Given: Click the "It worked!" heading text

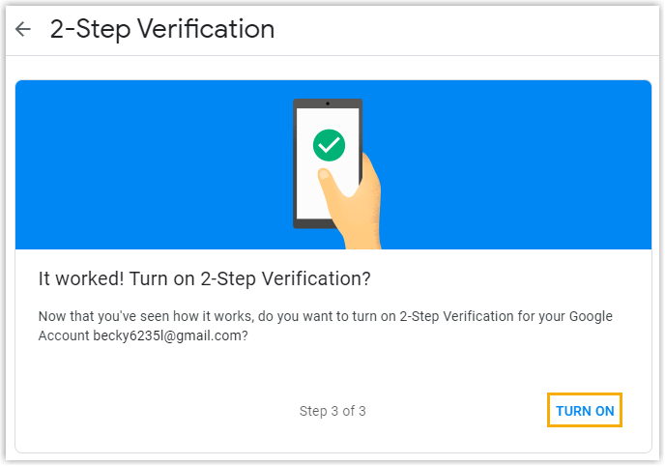Looking at the screenshot, I should (76, 279).
